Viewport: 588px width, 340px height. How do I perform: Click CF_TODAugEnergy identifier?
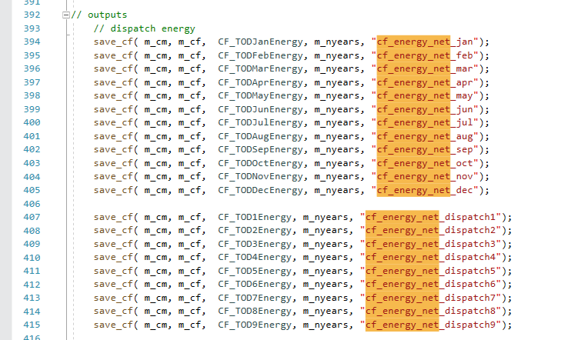(x=261, y=136)
